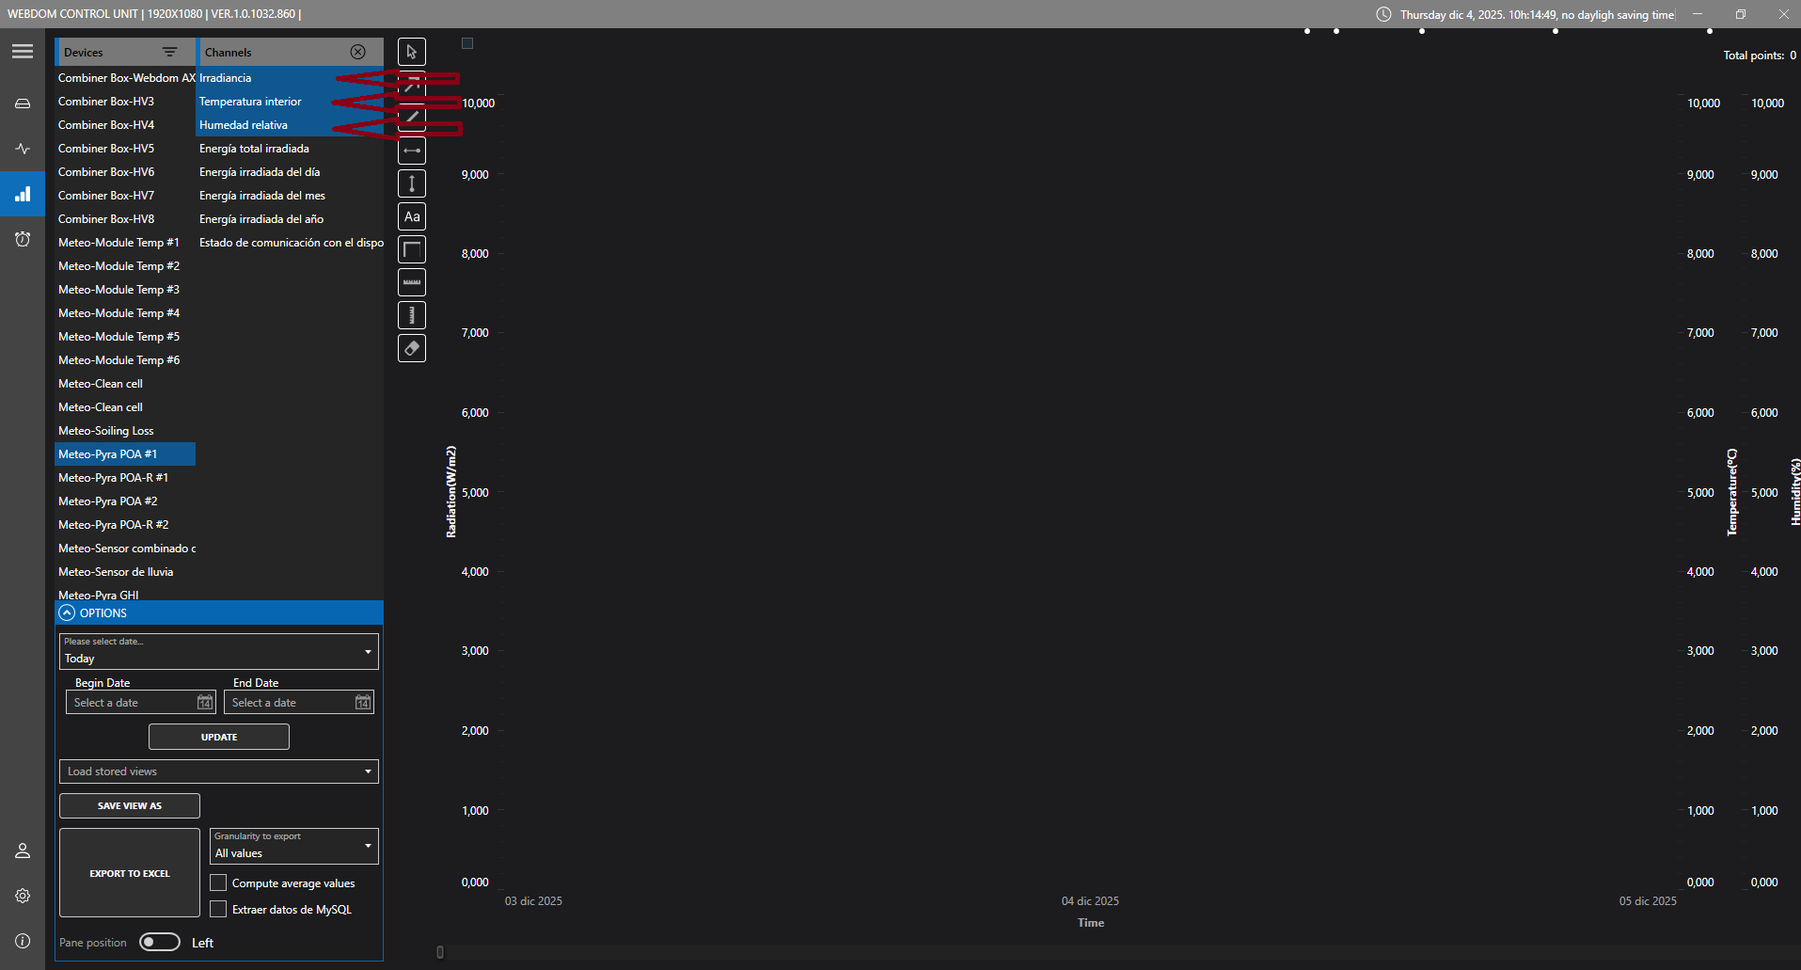Select the vertical ruler tool
The height and width of the screenshot is (970, 1801).
(x=412, y=315)
